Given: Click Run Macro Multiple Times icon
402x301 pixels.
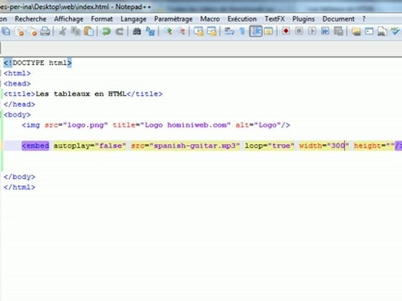Looking at the screenshot, I should coord(325,31).
